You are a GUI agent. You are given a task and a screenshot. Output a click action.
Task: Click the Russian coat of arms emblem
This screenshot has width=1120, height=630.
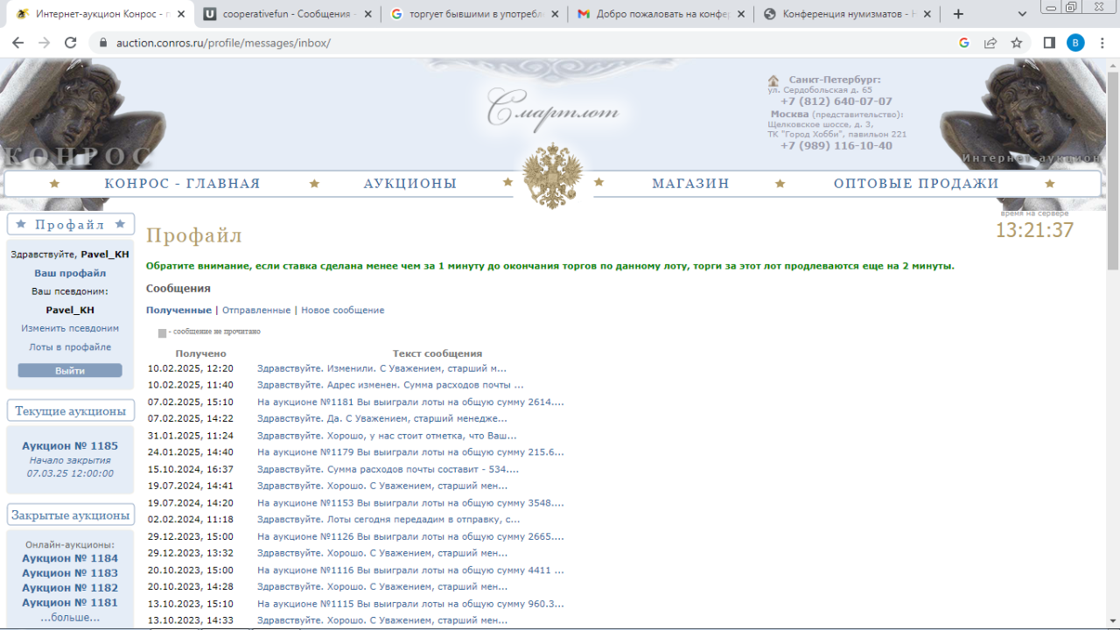pyautogui.click(x=553, y=177)
